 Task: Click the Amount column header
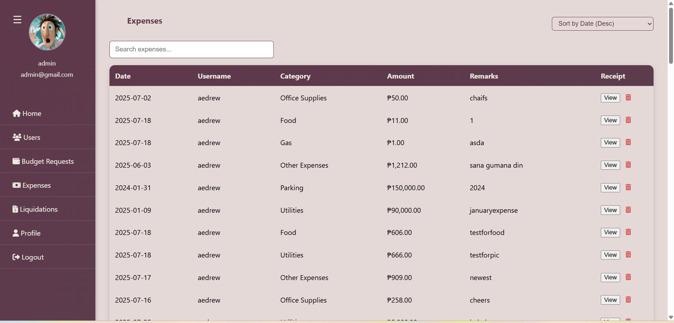[401, 76]
